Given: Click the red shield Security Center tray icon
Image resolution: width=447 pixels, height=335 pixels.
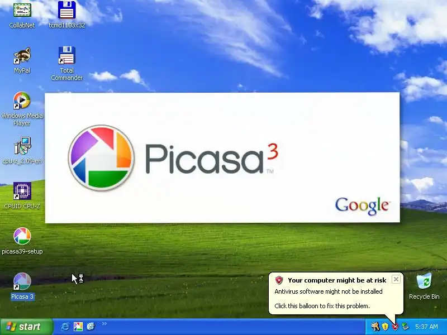Looking at the screenshot, I should click(395, 327).
